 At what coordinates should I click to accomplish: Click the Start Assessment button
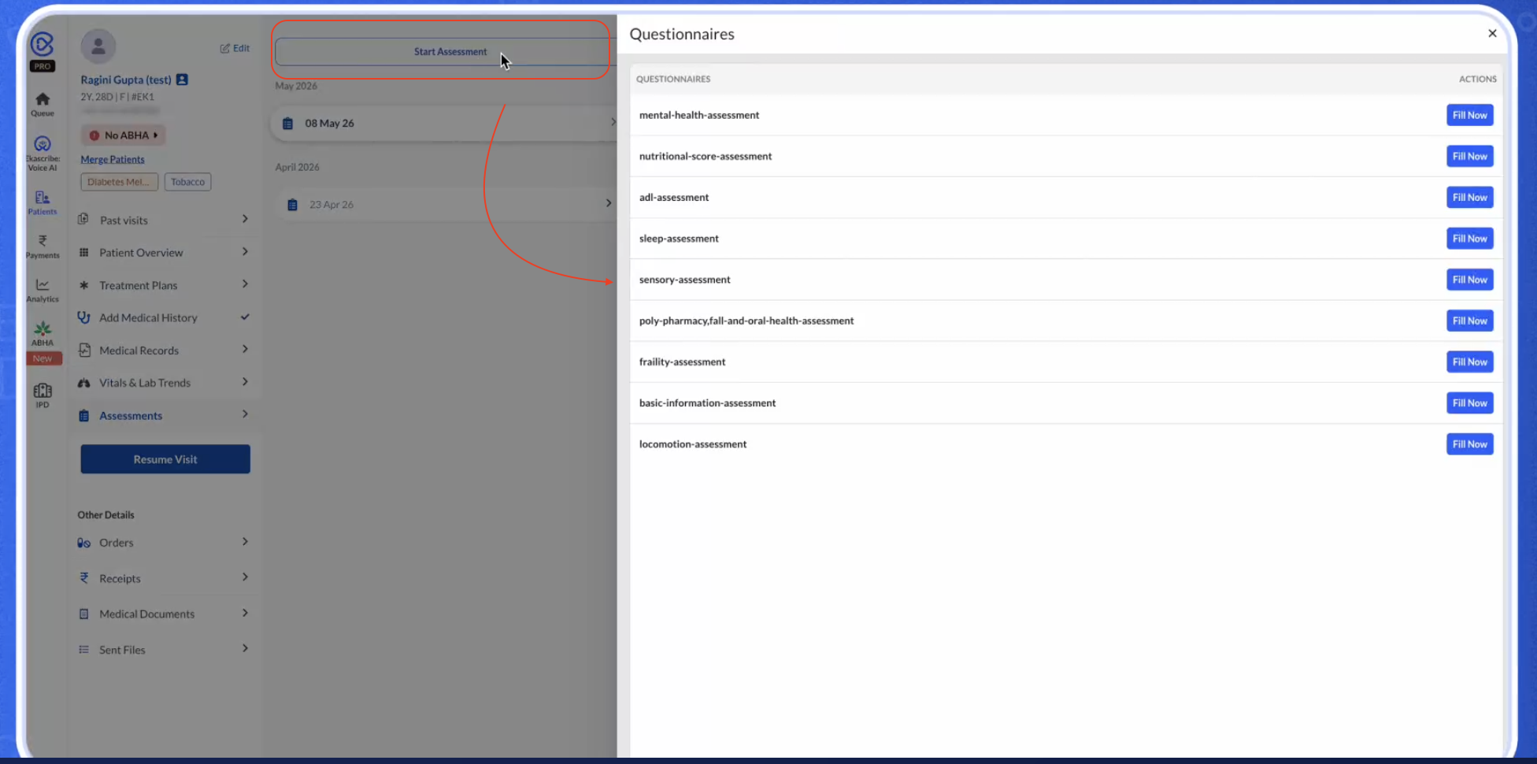445,52
